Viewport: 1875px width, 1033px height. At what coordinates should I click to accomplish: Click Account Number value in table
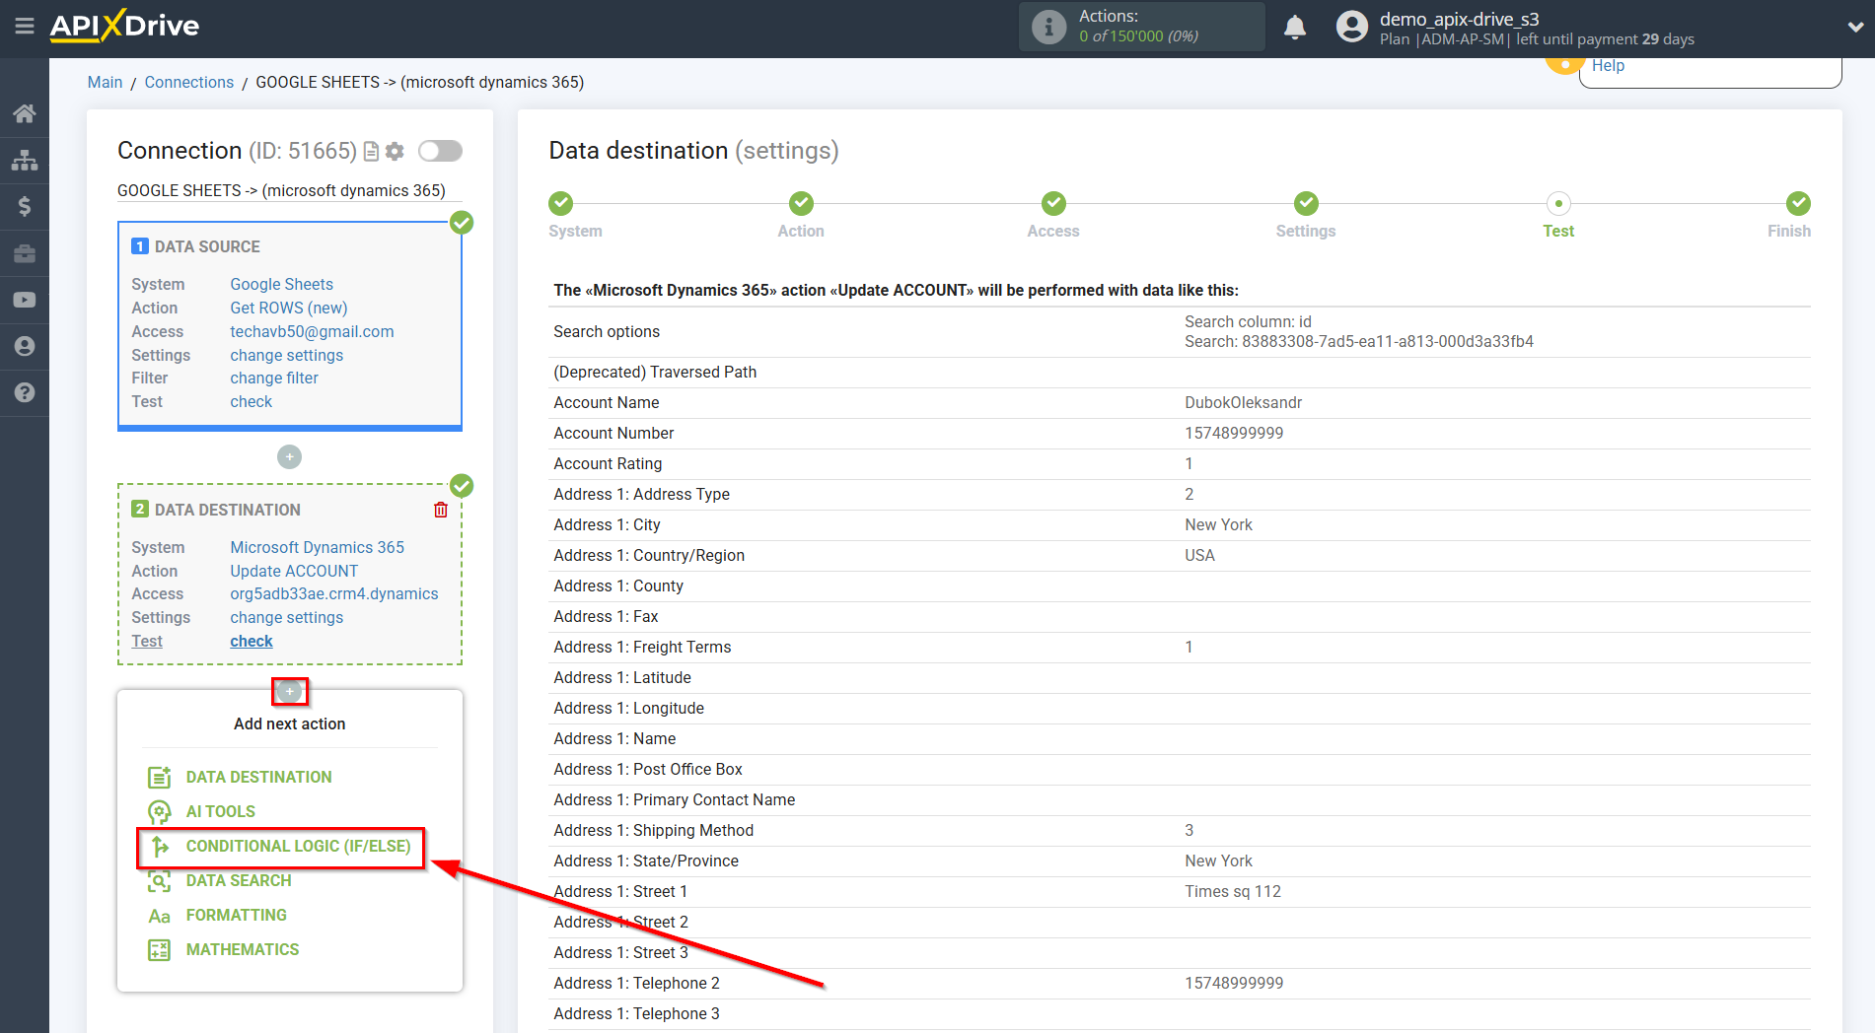pyautogui.click(x=1234, y=433)
